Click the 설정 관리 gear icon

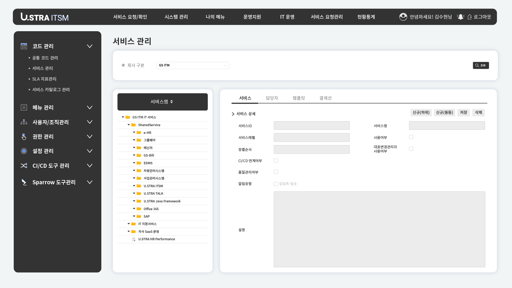pyautogui.click(x=24, y=151)
